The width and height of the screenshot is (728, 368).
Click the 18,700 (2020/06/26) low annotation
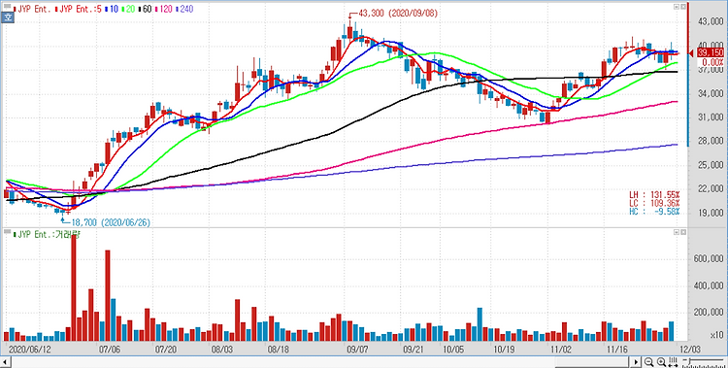tap(111, 222)
